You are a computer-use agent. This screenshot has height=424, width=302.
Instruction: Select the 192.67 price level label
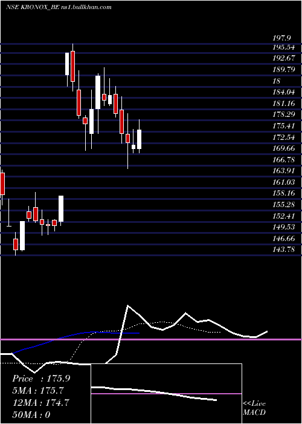pyautogui.click(x=283, y=58)
